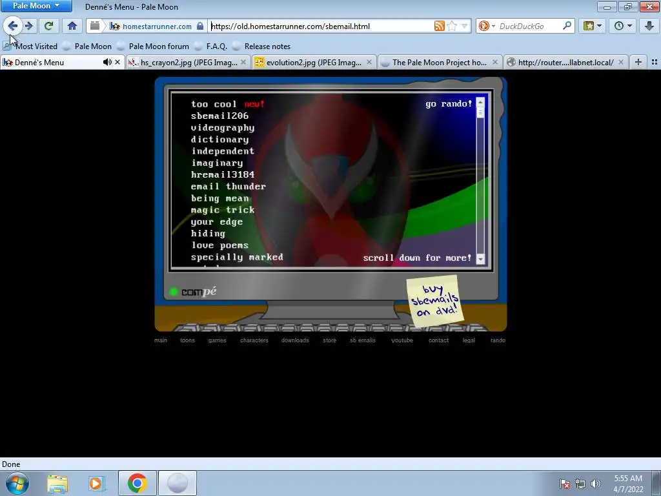Reload the current page
Screen dimensions: 661x496
[48, 26]
